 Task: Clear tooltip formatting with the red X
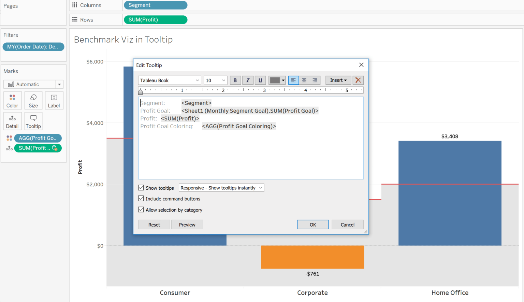point(358,80)
